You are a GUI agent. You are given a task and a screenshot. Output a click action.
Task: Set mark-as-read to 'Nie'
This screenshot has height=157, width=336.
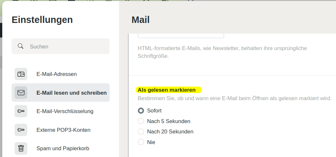point(141,142)
